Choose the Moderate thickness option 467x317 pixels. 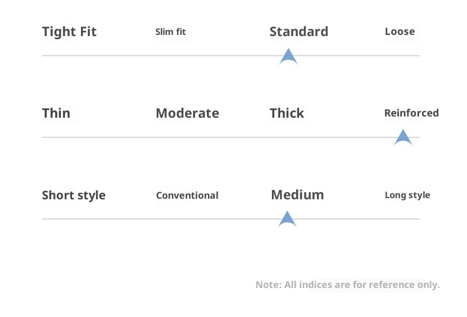click(x=187, y=114)
